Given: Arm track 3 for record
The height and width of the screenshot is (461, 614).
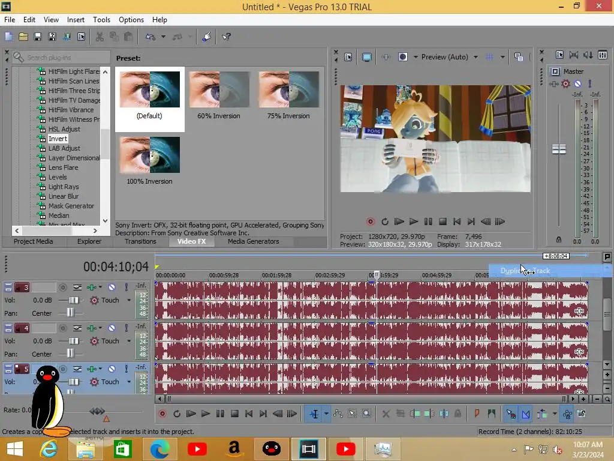Looking at the screenshot, I should [x=62, y=288].
